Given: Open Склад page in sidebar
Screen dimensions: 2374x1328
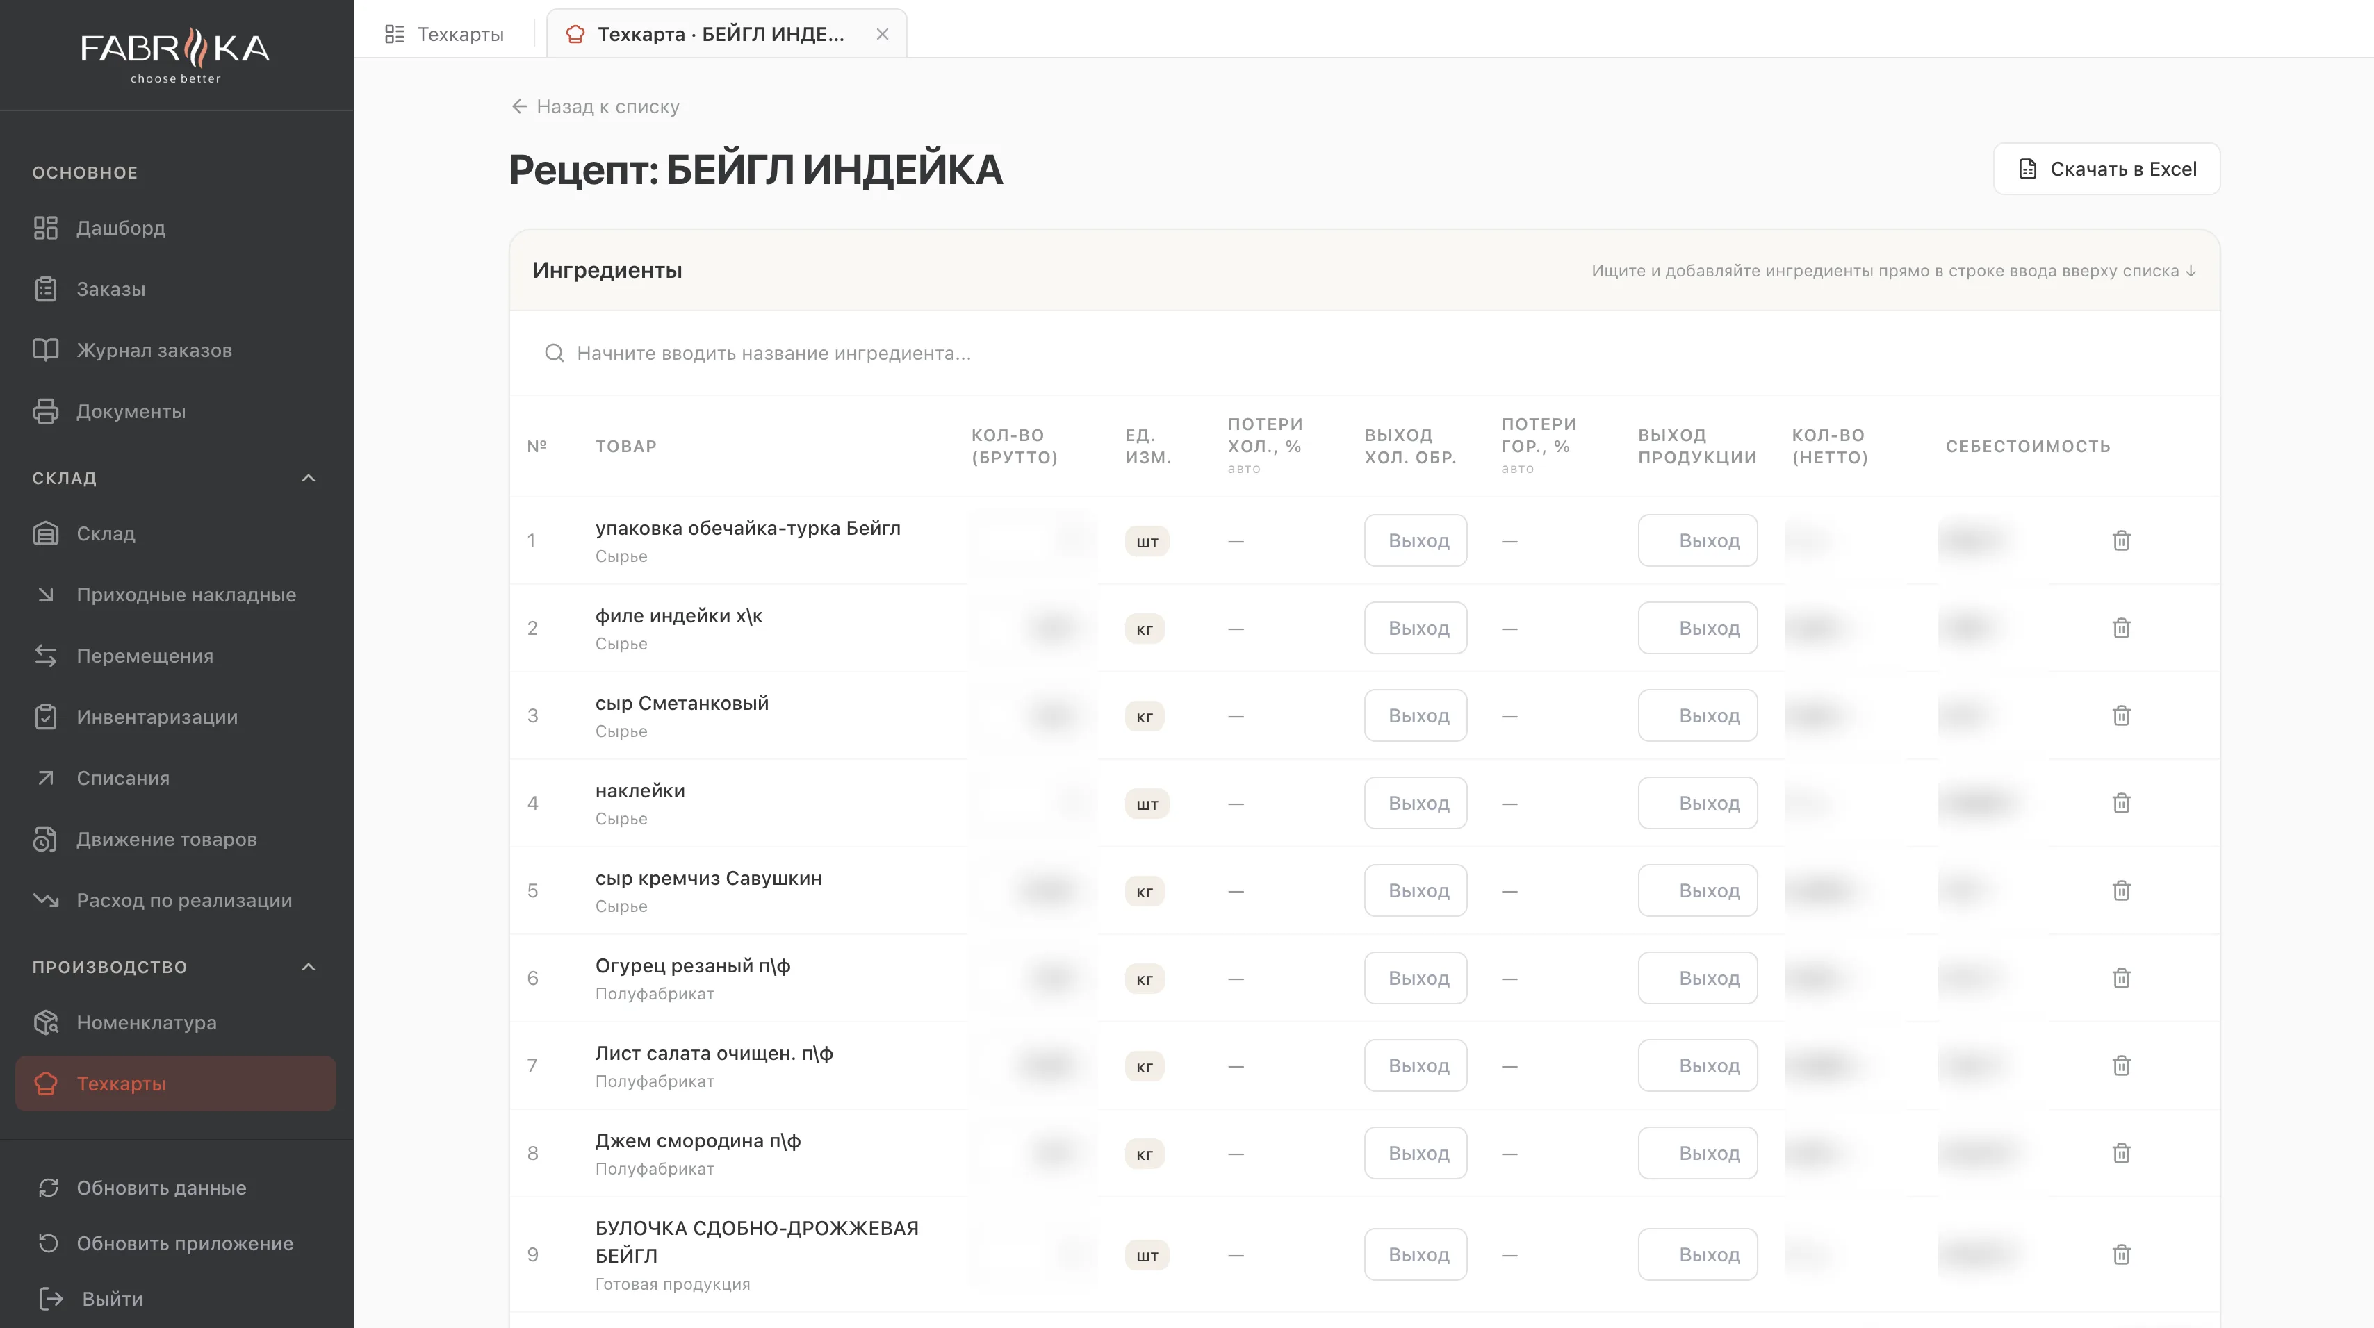Looking at the screenshot, I should click(175, 534).
